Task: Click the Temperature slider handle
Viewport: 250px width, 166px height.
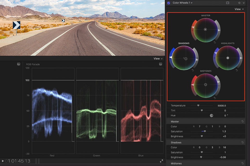Action: tap(198, 106)
